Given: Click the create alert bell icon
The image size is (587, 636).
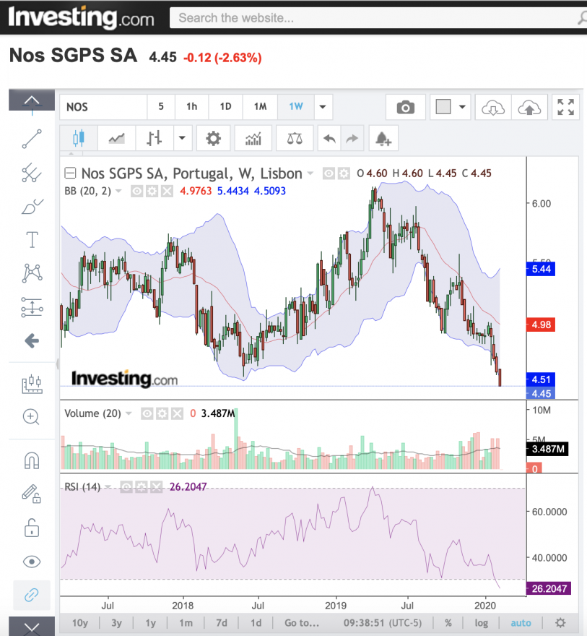Looking at the screenshot, I should point(383,139).
